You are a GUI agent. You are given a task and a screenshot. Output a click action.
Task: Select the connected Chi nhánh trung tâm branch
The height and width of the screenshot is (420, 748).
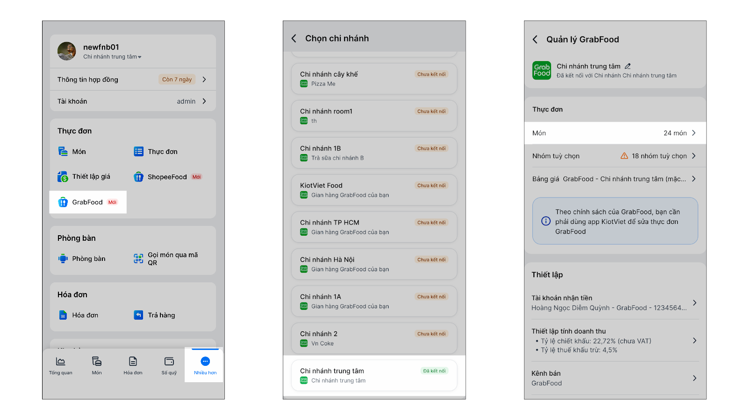(374, 375)
